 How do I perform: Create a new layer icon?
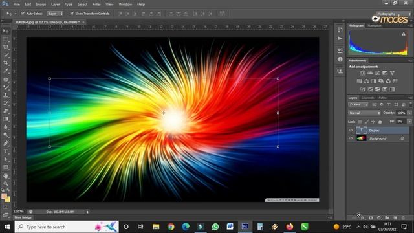(395, 218)
